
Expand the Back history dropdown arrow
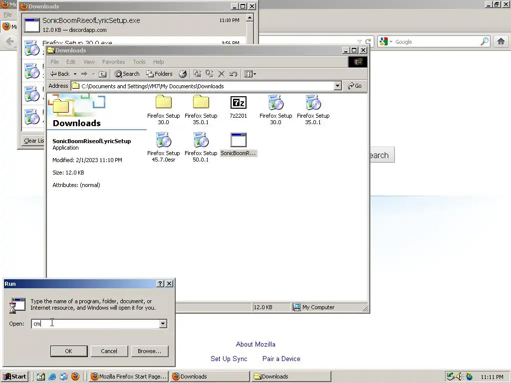[x=75, y=74]
